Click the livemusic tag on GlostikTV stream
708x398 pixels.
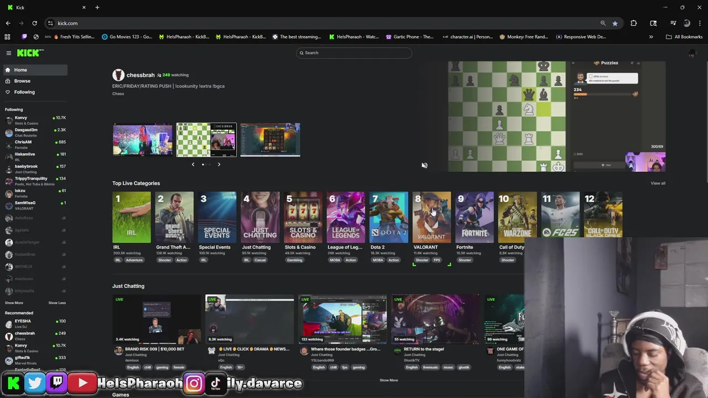point(430,368)
